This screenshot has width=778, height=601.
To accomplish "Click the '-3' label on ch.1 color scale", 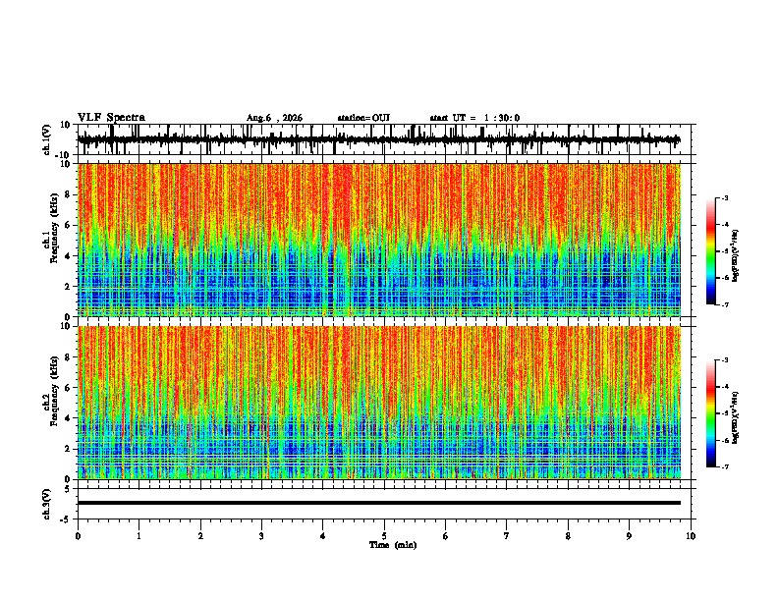I will tap(724, 198).
